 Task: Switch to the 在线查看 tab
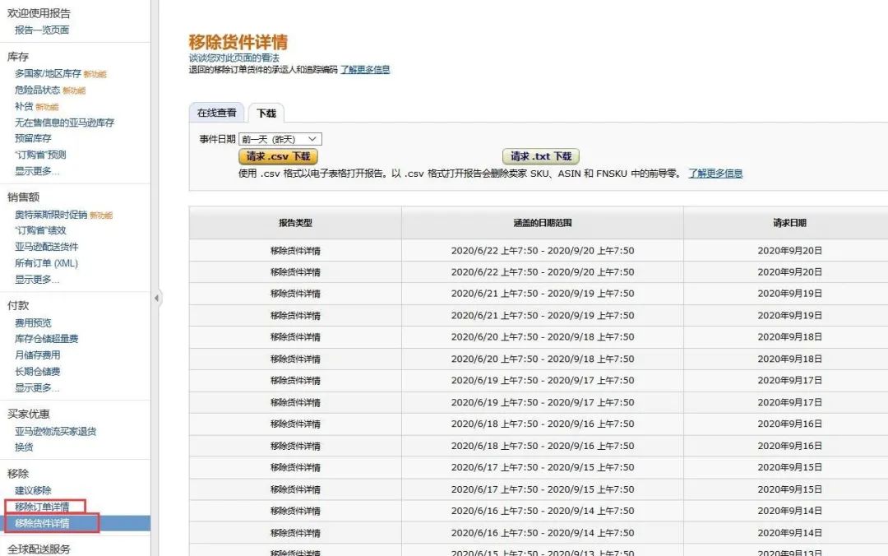(x=216, y=113)
